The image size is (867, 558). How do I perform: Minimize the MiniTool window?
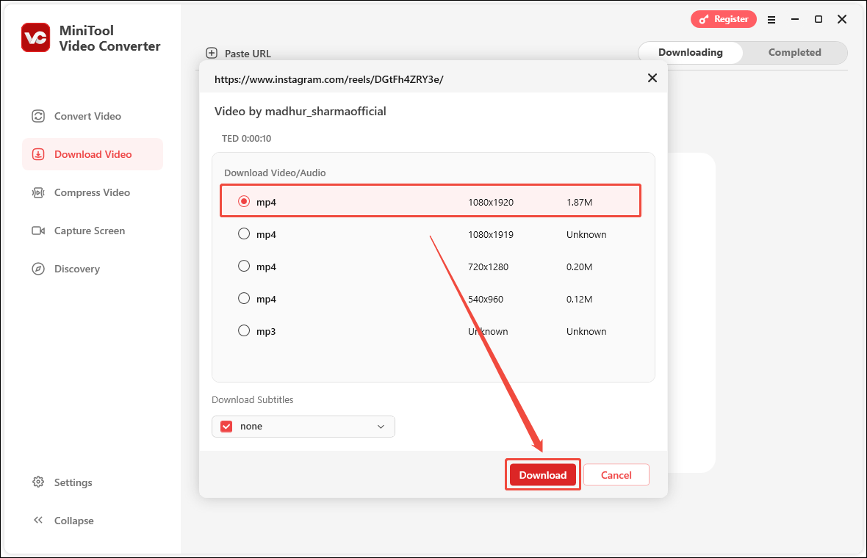(795, 19)
